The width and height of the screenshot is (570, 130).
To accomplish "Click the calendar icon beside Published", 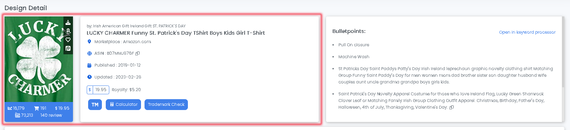I will [89, 65].
